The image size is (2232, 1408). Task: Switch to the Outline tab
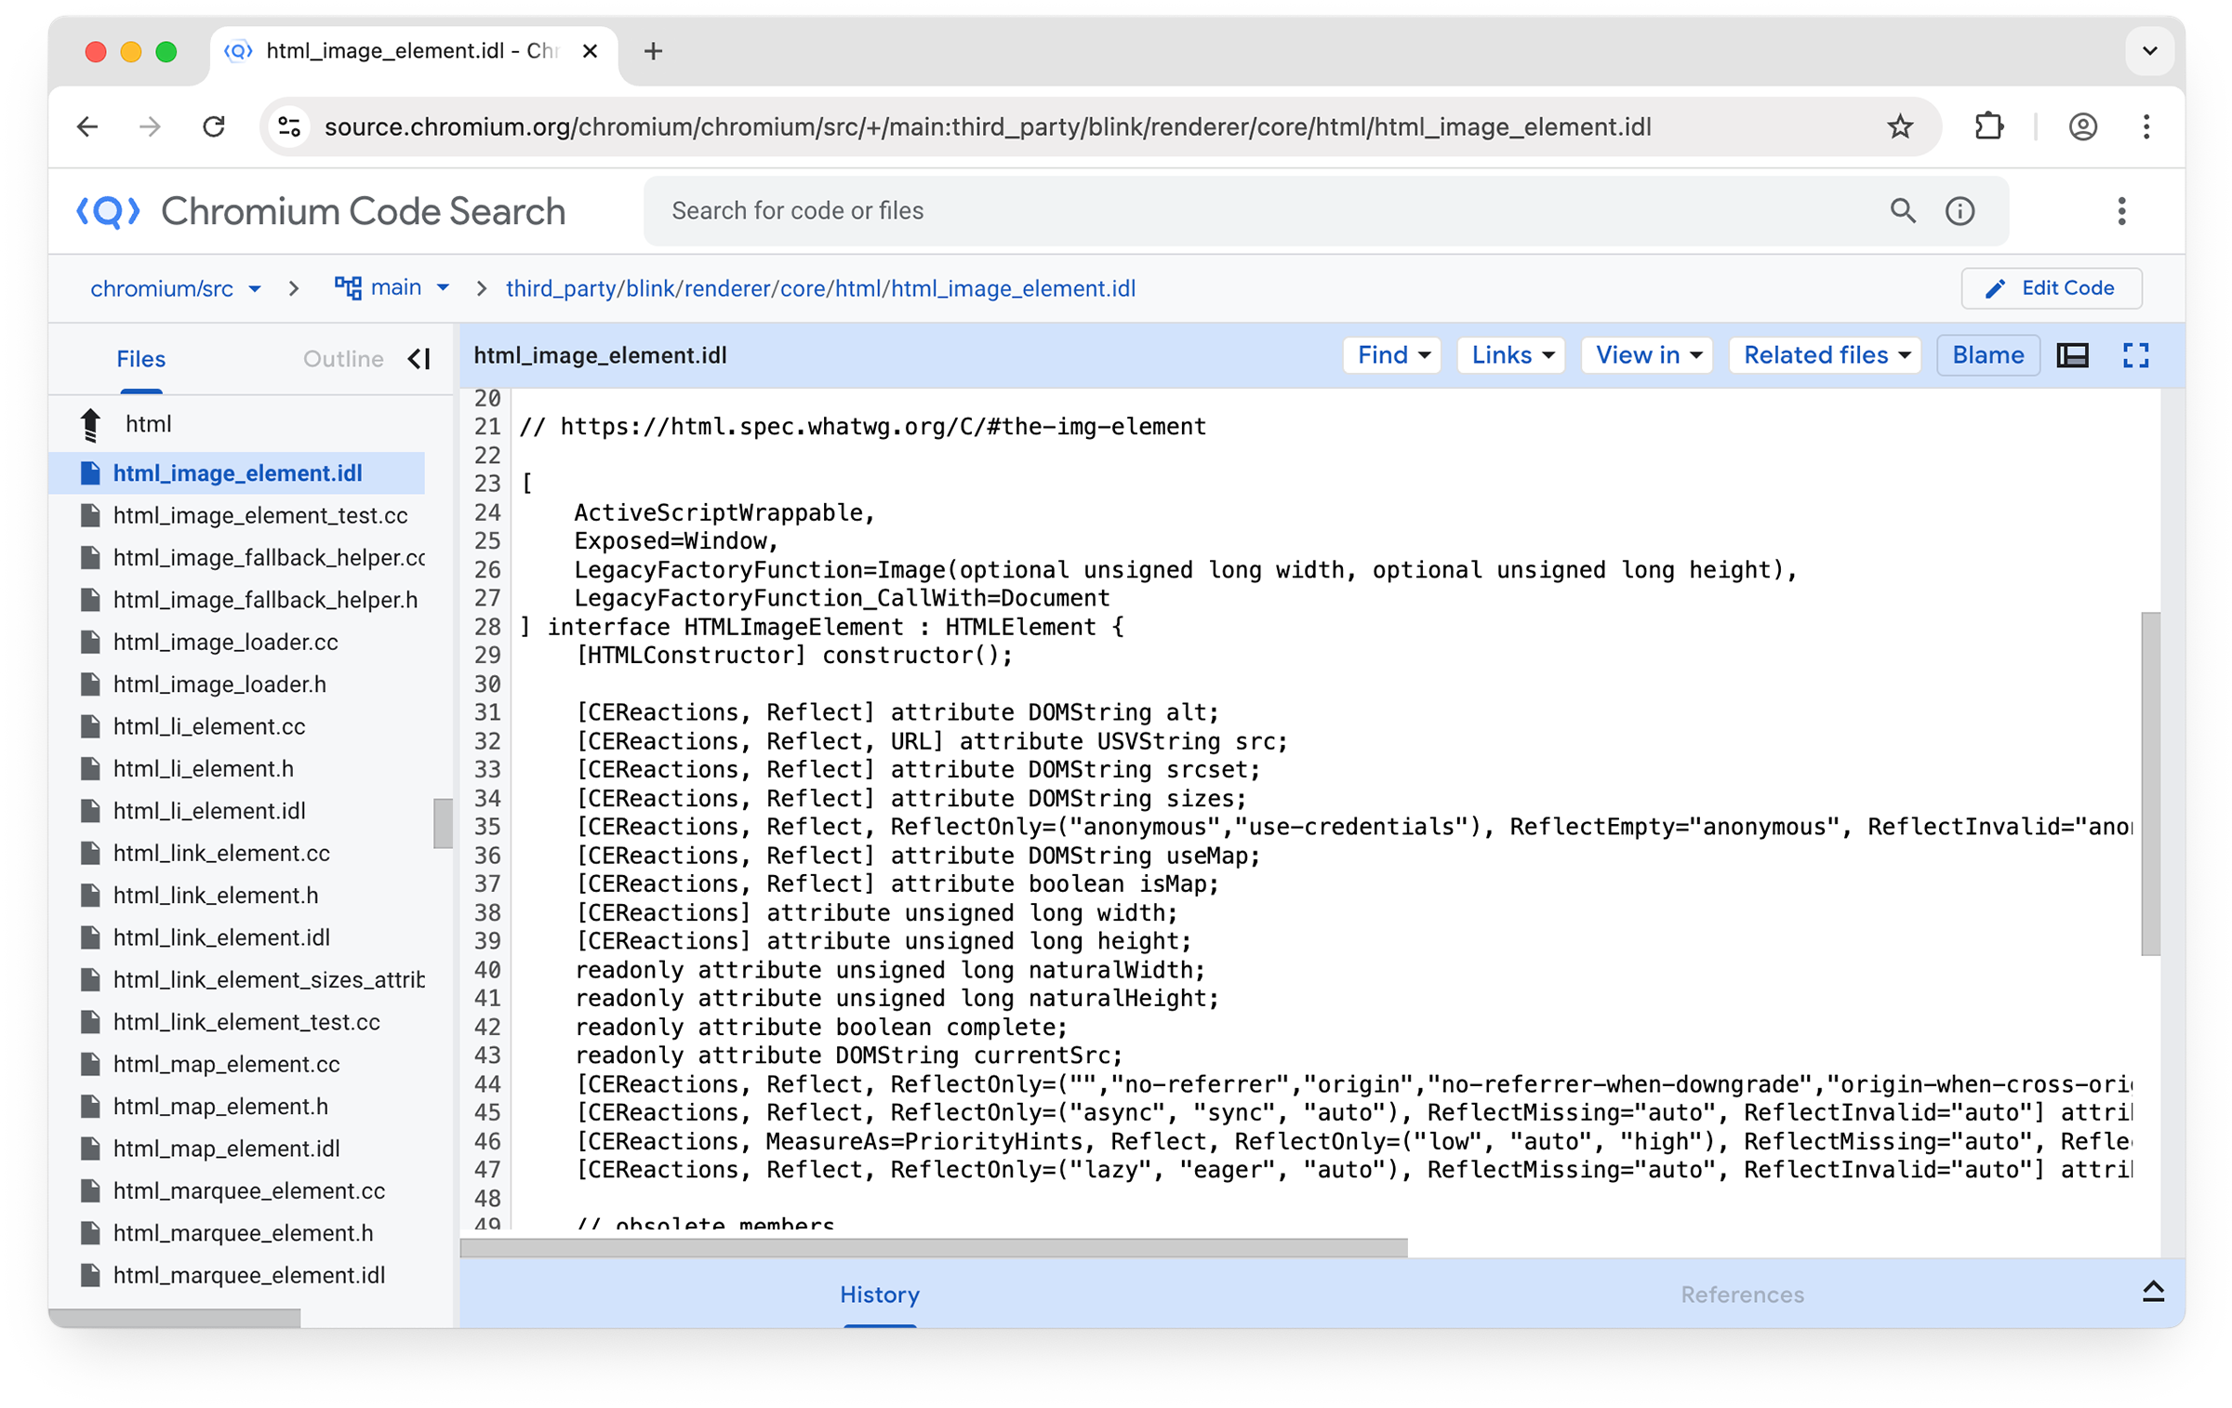(x=343, y=359)
